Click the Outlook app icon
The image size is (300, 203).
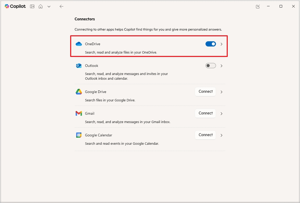(79, 66)
